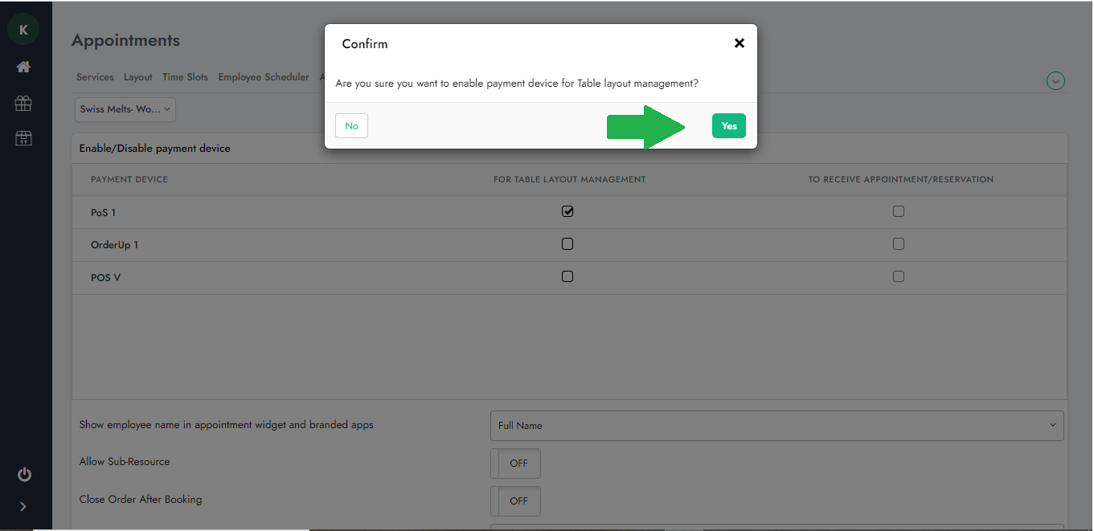Check OrderUp 1 table layout checkbox

(x=567, y=243)
